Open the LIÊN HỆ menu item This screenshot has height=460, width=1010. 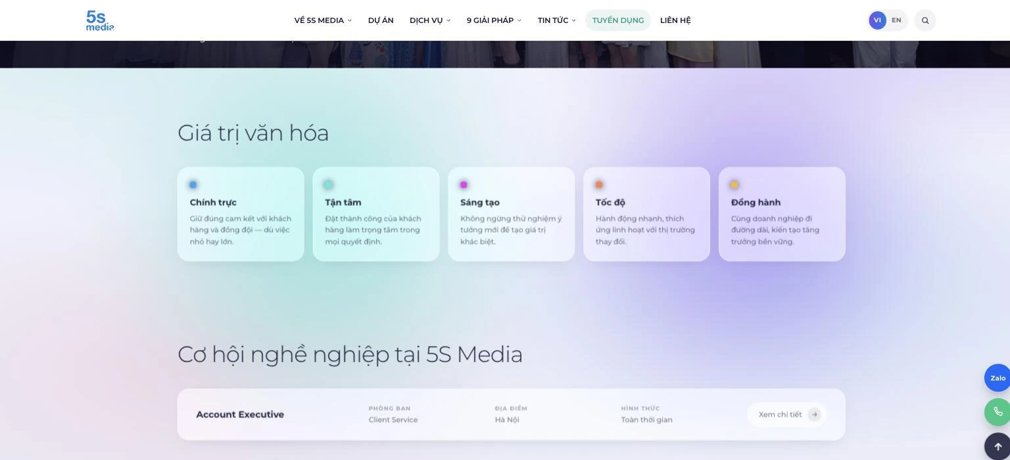pyautogui.click(x=675, y=20)
